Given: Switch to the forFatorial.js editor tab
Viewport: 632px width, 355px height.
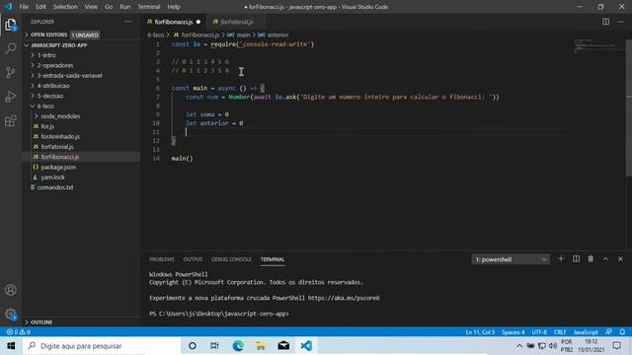Looking at the screenshot, I should coord(237,22).
